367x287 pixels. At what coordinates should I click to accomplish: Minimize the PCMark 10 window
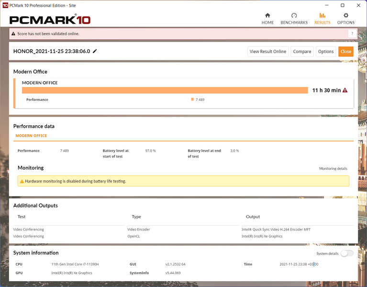point(327,5)
